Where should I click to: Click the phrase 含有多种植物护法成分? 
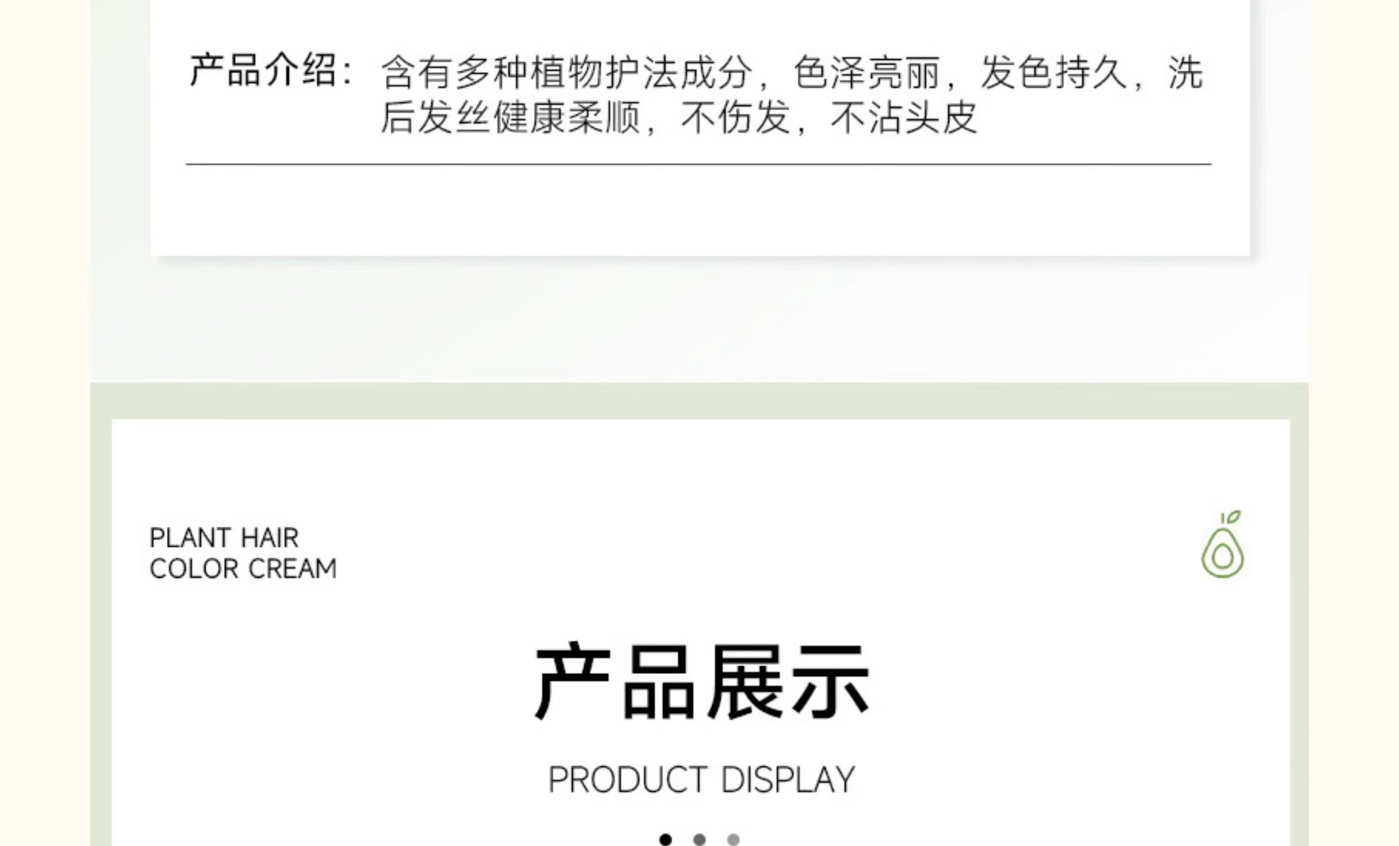coord(566,73)
